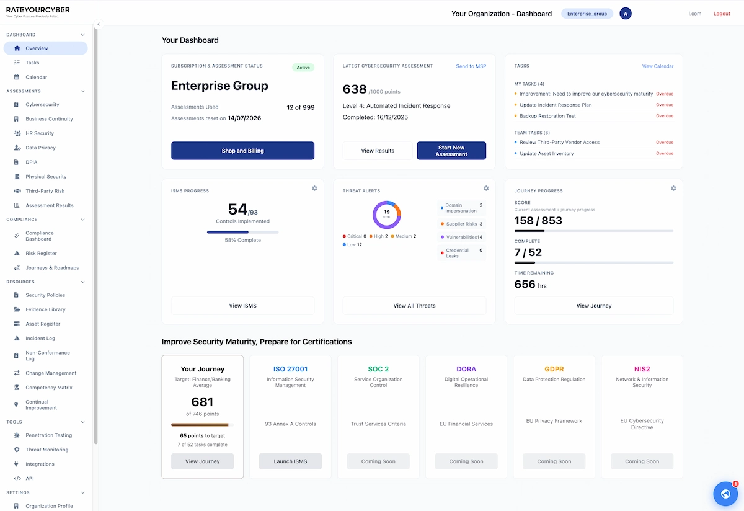Click the A user avatar in header

click(x=626, y=13)
